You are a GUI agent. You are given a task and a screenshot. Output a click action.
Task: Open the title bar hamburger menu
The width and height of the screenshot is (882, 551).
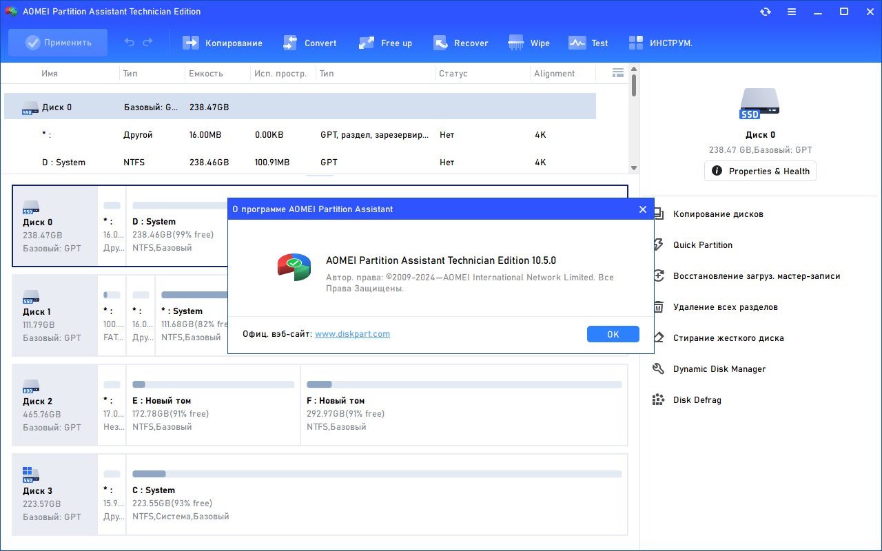[792, 12]
